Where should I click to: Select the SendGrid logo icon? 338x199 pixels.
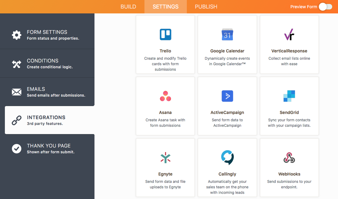tap(289, 96)
